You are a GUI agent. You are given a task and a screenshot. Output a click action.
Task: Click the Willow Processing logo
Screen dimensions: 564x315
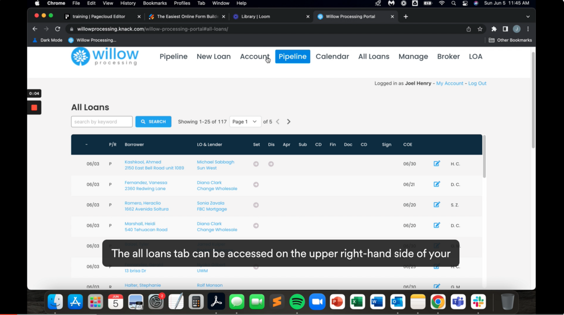click(x=105, y=57)
